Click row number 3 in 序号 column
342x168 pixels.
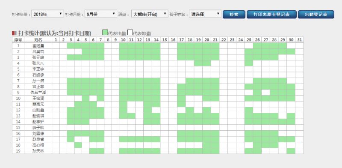pos(18,57)
